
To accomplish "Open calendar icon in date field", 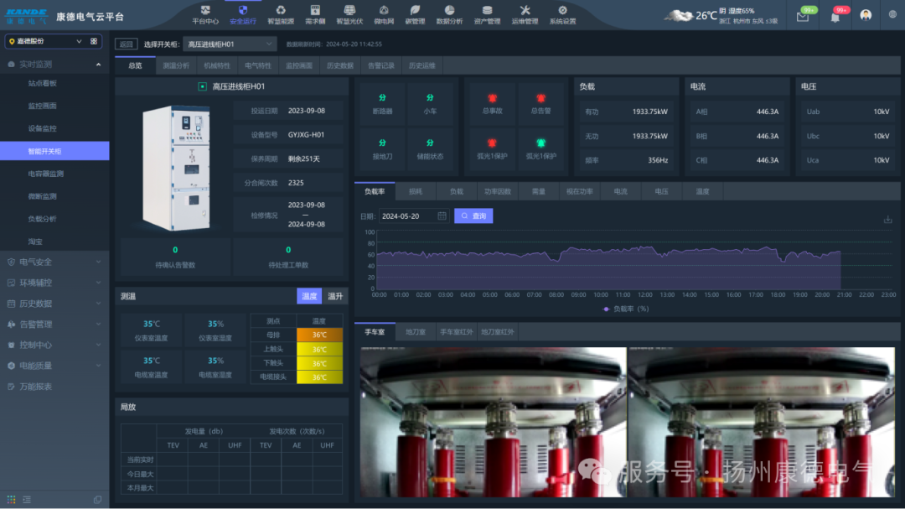I will coord(442,216).
